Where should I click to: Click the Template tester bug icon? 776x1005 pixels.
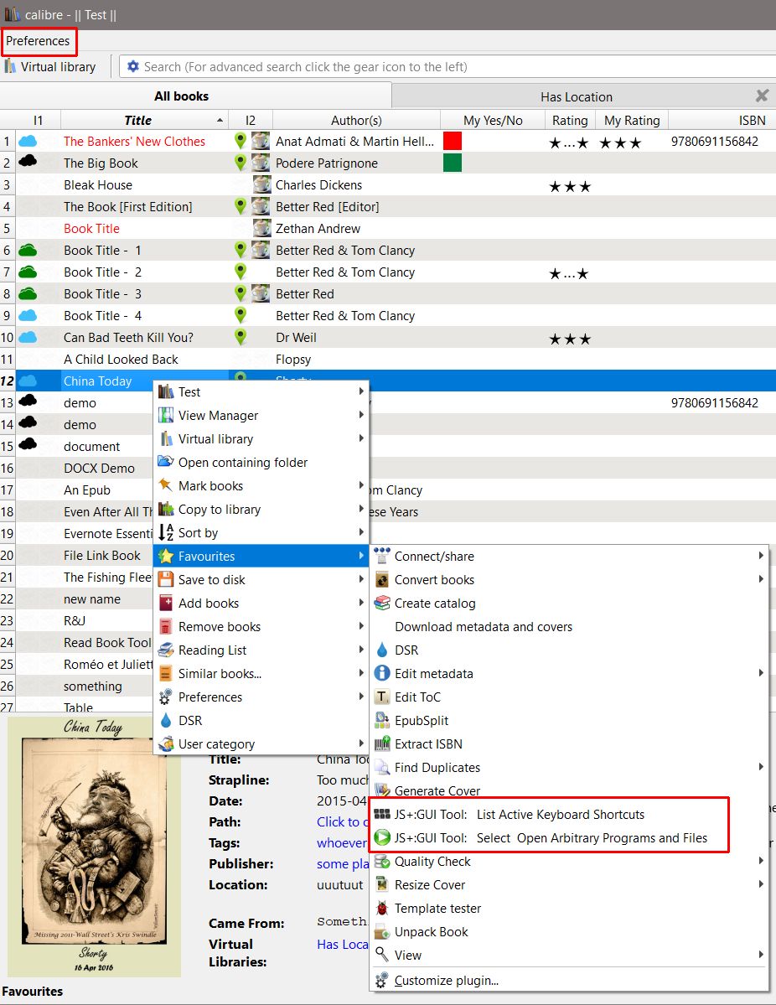(x=382, y=909)
